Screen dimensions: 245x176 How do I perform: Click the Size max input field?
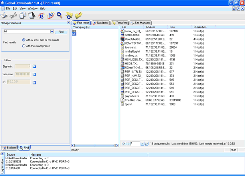click(23, 74)
